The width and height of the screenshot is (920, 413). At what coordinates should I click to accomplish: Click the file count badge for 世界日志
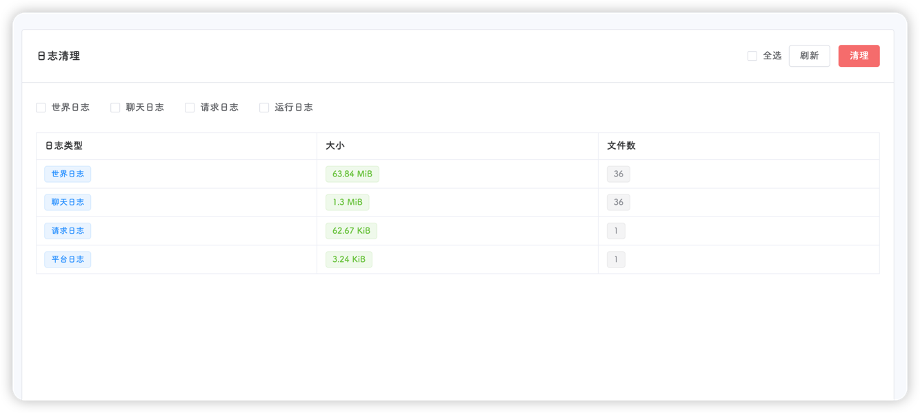coord(618,174)
